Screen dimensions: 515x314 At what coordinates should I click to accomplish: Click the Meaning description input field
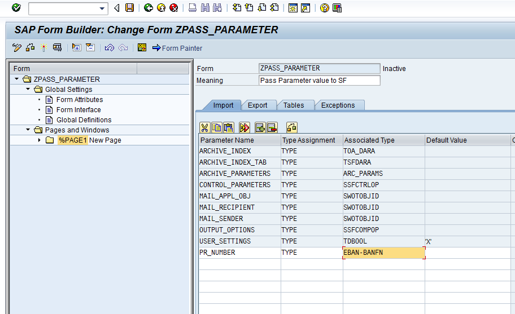point(319,80)
